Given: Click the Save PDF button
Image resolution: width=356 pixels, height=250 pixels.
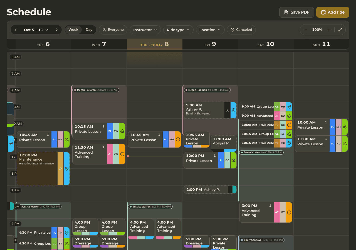Looking at the screenshot, I should (x=296, y=12).
